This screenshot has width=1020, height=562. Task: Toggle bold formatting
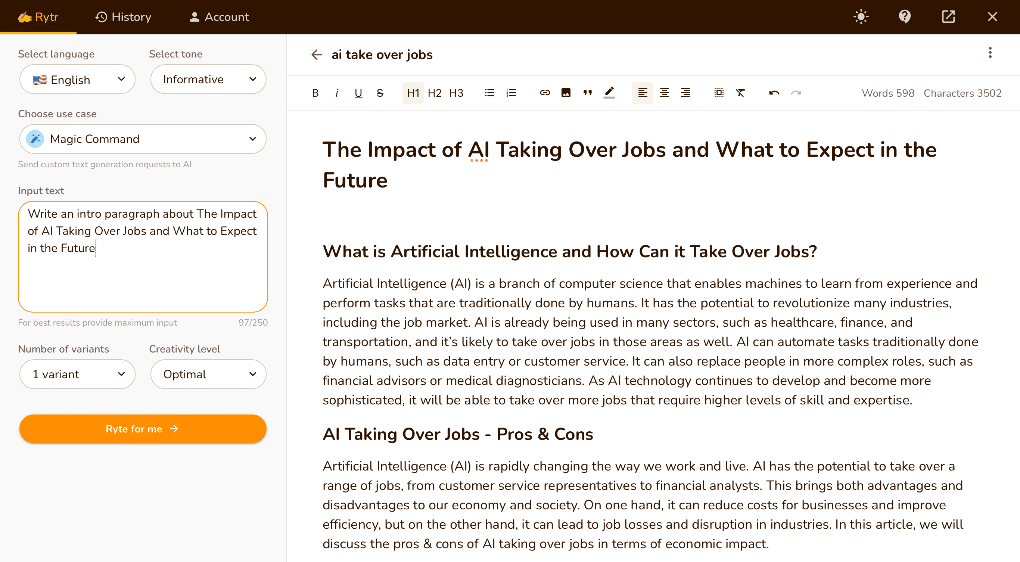click(x=315, y=93)
